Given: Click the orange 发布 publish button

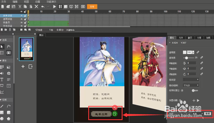Looking at the screenshot, I should click(92, 7).
